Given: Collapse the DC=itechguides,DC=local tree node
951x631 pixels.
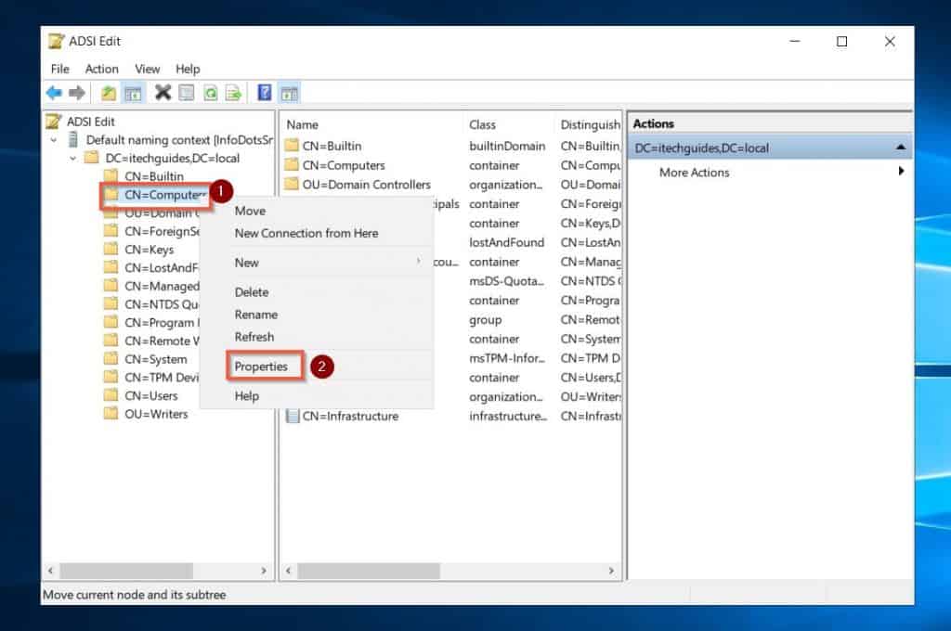Looking at the screenshot, I should pos(72,158).
